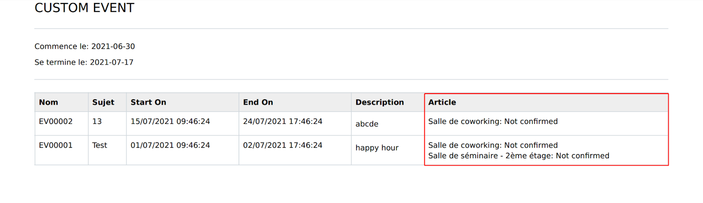This screenshot has height=203, width=703.
Task: Select event name EV00002
Action: click(x=56, y=121)
